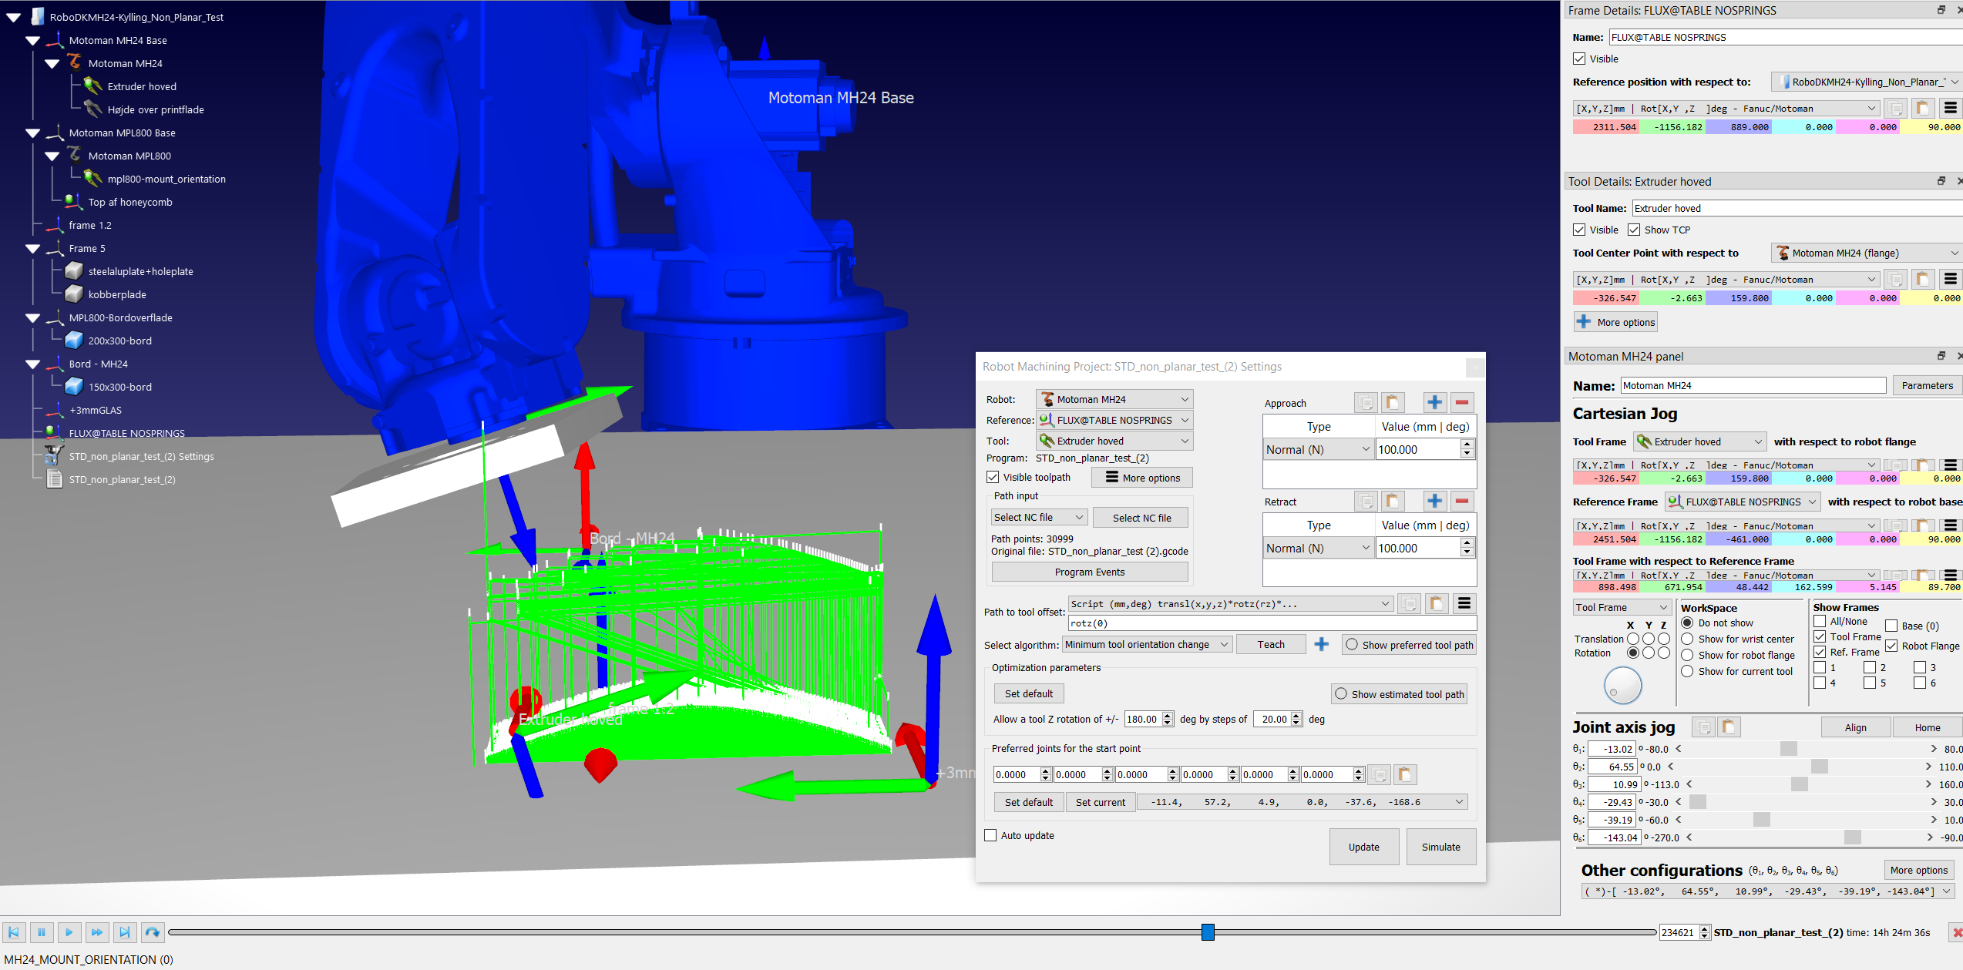
Task: Click the add Approach movement plus icon
Action: pos(1434,402)
